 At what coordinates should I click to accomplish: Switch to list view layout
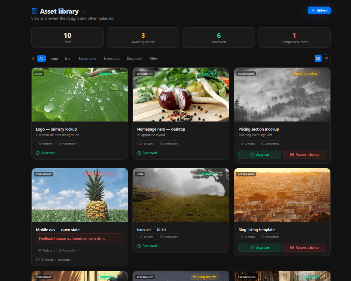326,59
